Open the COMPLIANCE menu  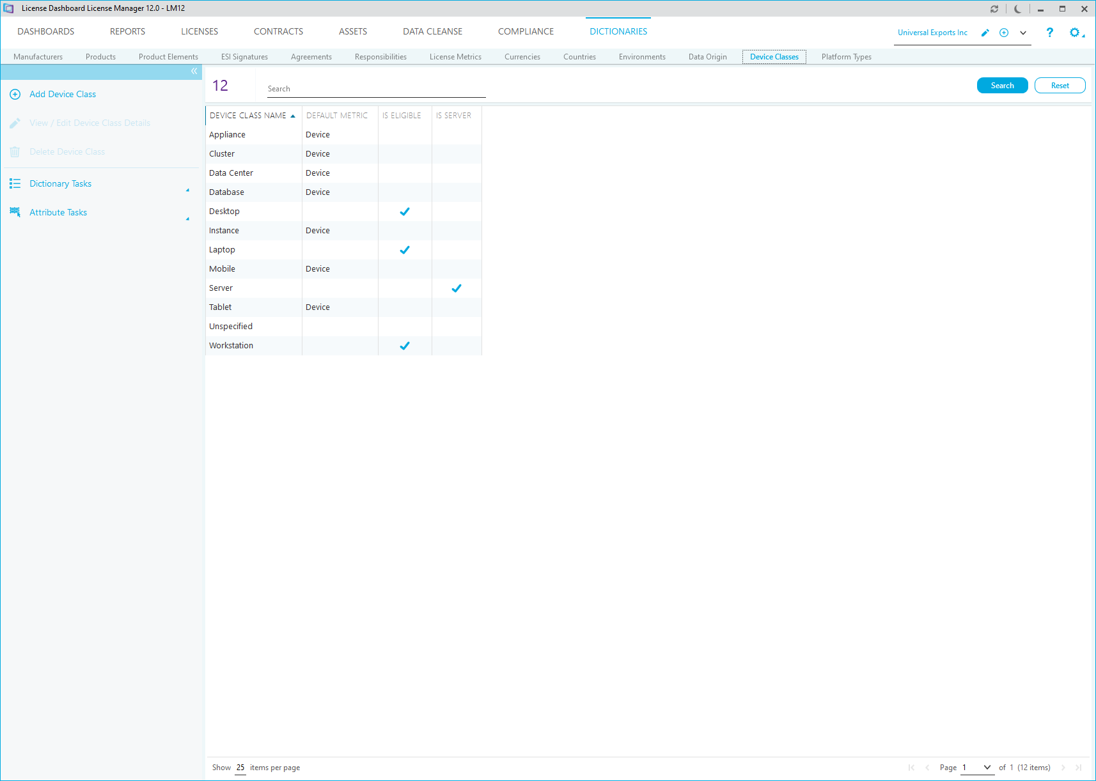(x=526, y=31)
